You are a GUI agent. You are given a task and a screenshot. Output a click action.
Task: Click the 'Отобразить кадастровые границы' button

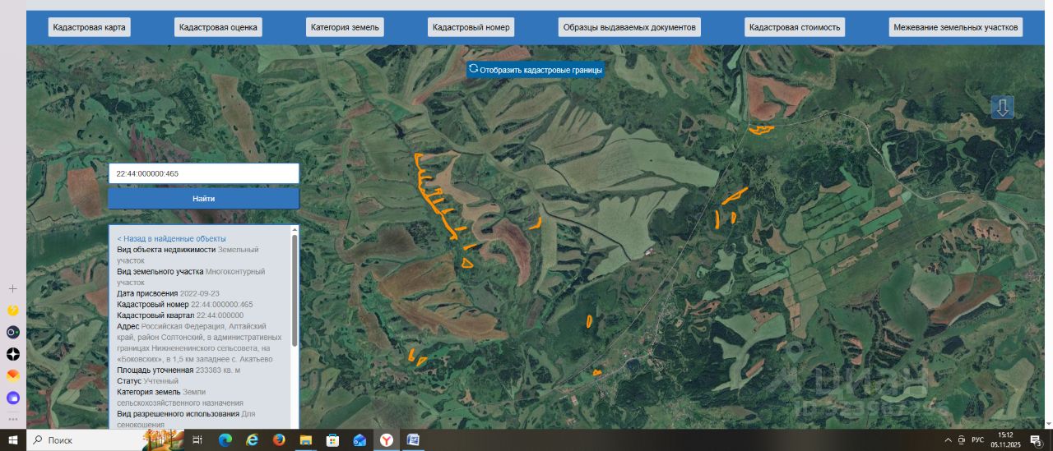click(x=536, y=70)
